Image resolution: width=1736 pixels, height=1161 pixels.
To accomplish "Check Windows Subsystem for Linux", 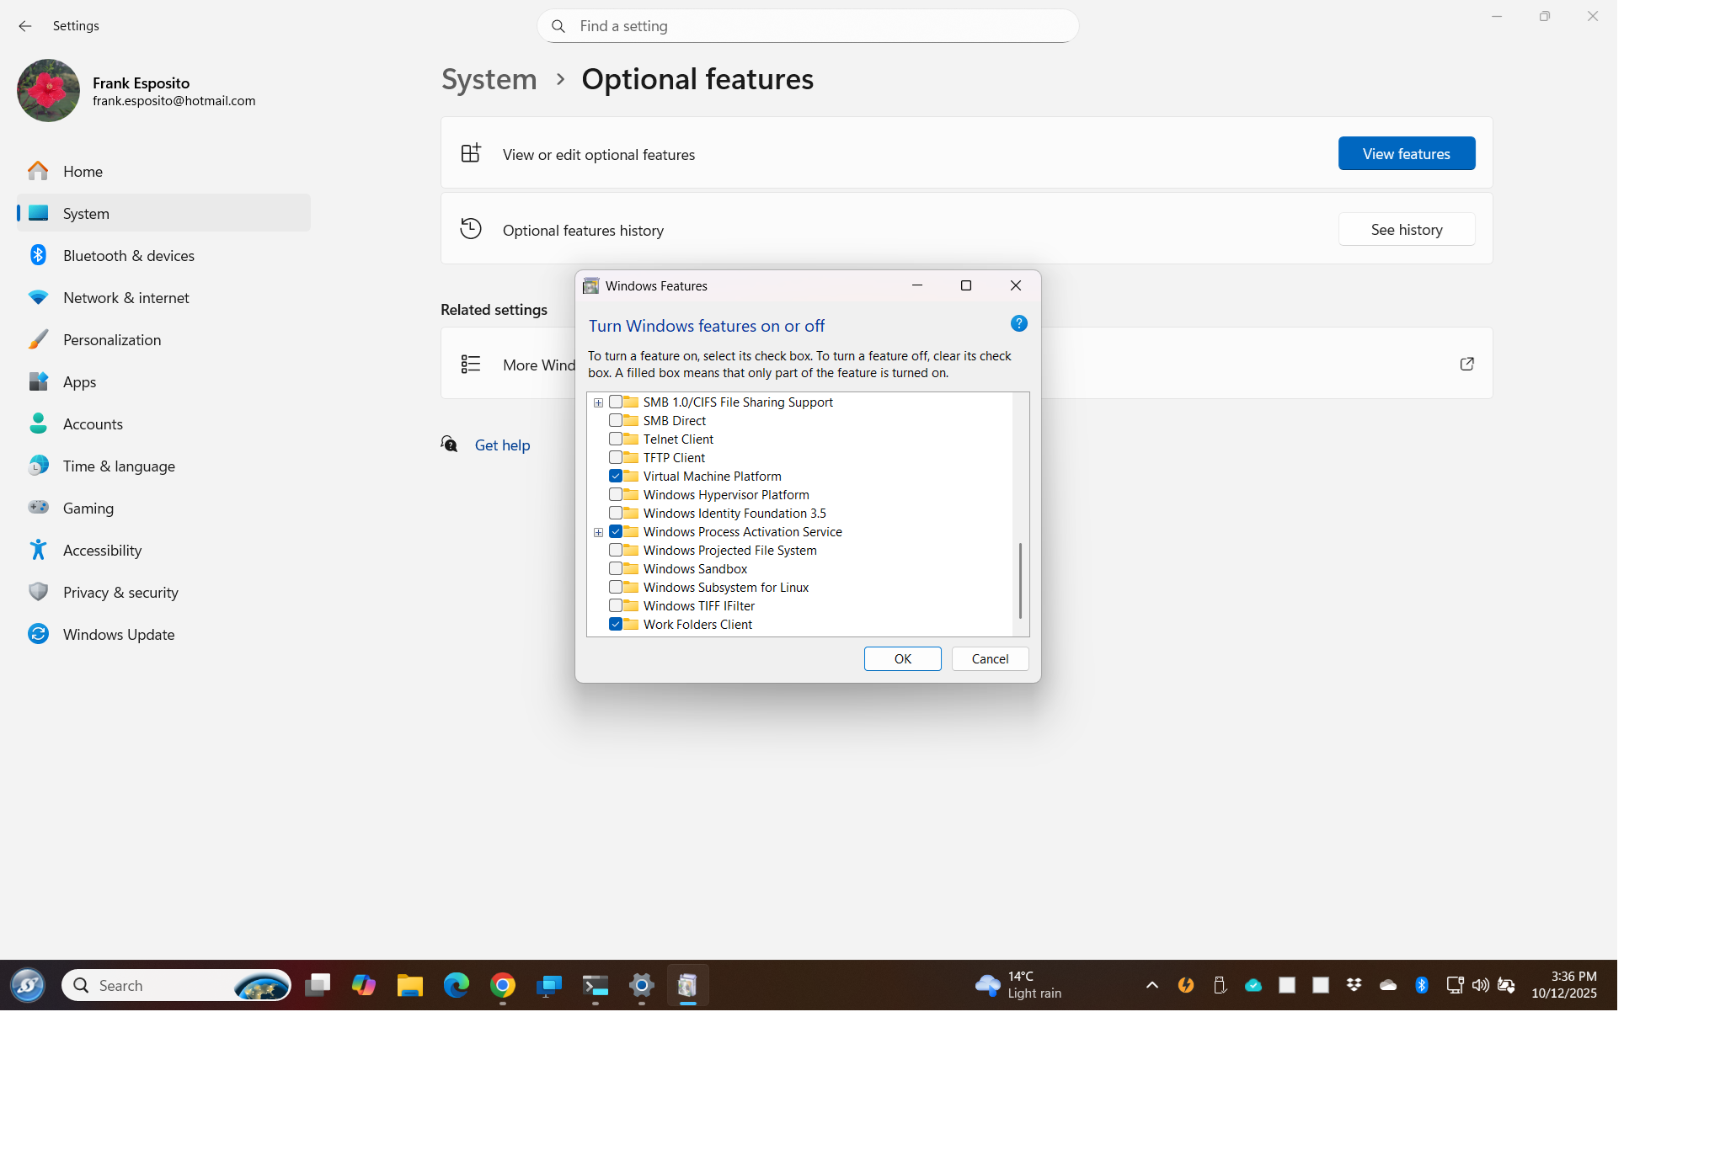I will coord(616,588).
